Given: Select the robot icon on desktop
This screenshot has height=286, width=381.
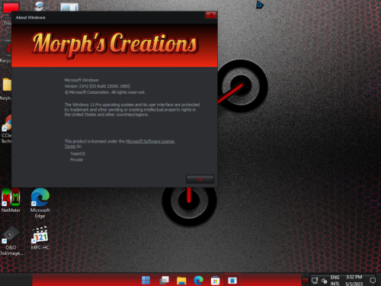Looking at the screenshot, I should pos(40,5).
